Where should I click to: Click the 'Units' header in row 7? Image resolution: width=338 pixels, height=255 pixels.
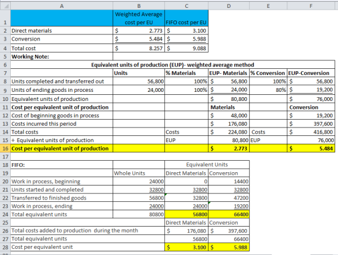[x=139, y=73]
